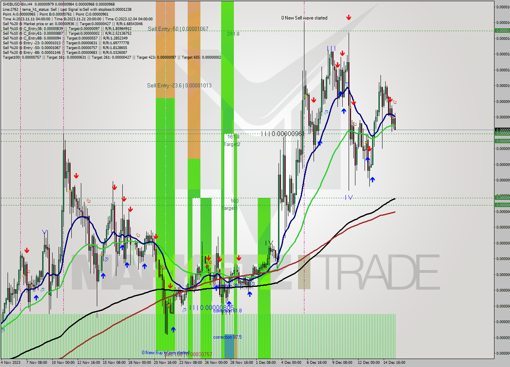Image resolution: width=510 pixels, height=367 pixels.
Task: Click the topmost green price tag on axis
Action: click(502, 30)
